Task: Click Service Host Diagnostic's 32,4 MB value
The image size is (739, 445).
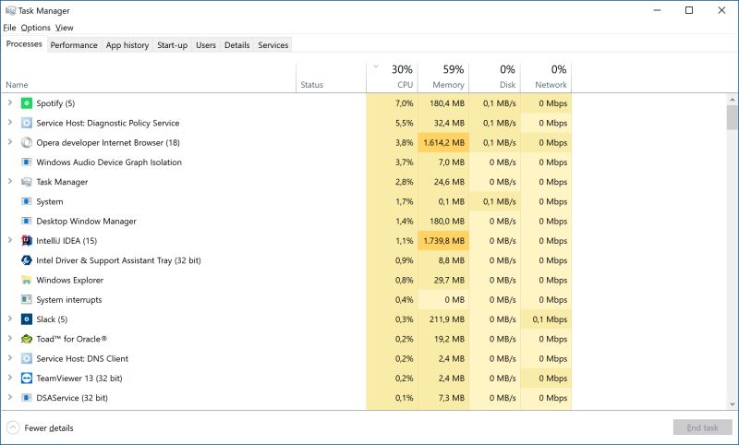Action: 449,123
